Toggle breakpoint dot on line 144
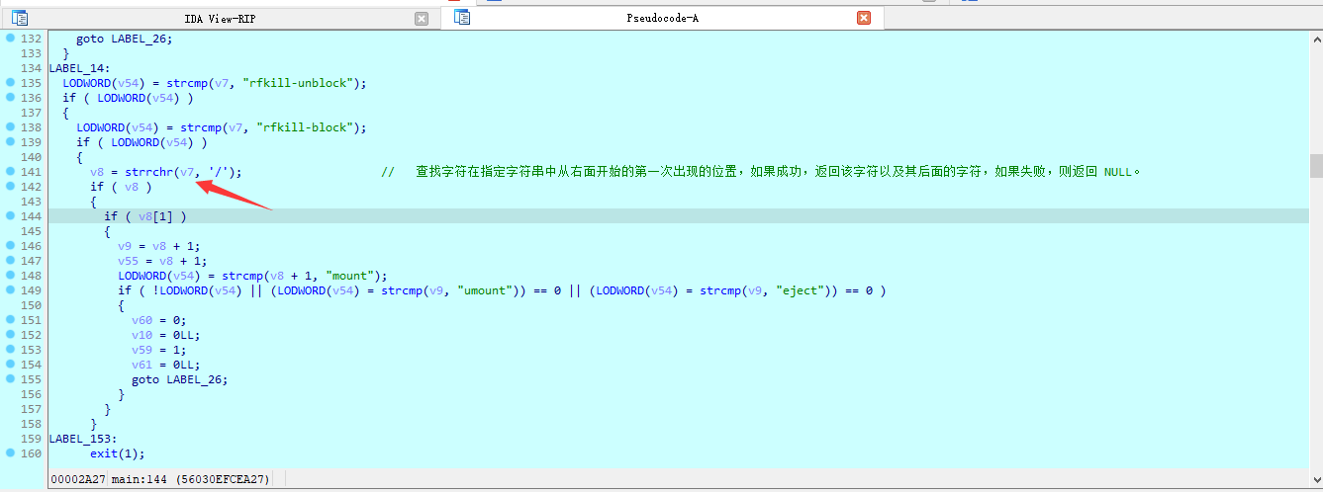The height and width of the screenshot is (492, 1323). pyautogui.click(x=10, y=216)
